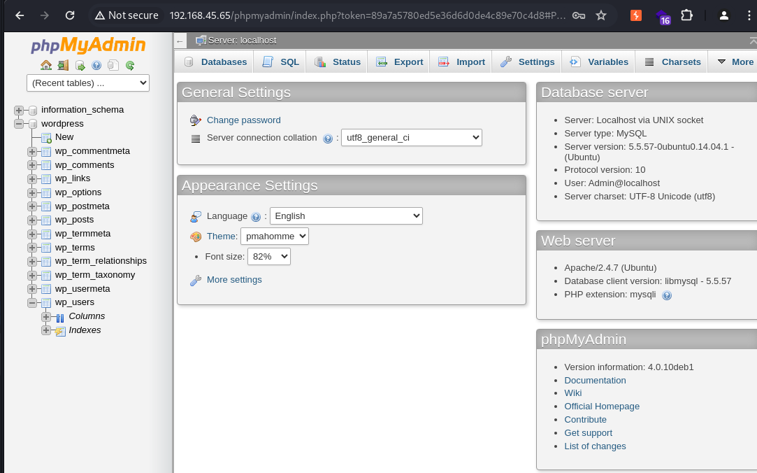757x473 pixels.
Task: Open the Charsets tab
Action: [672, 62]
